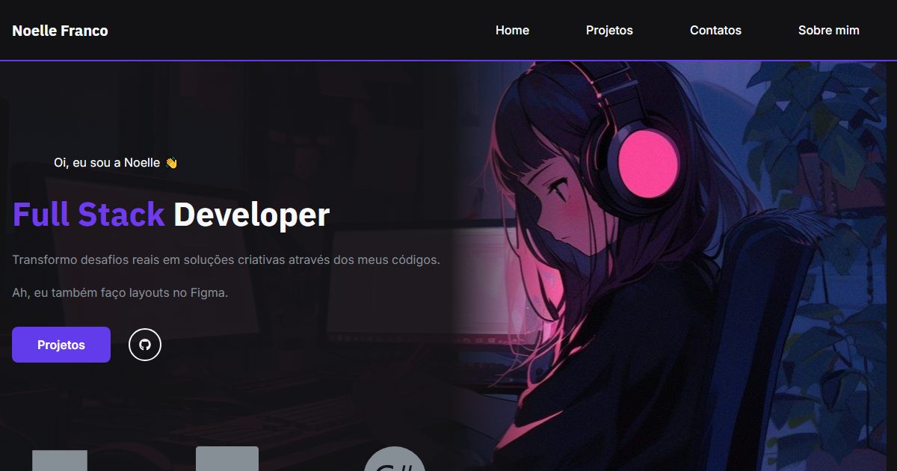Click the purple Projetos button
The image size is (897, 471).
coord(61,345)
